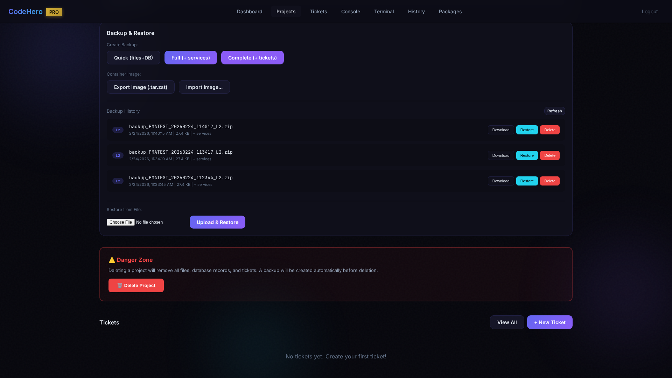The height and width of the screenshot is (378, 672).
Task: Start a Full (+ services) backup
Action: [191, 58]
